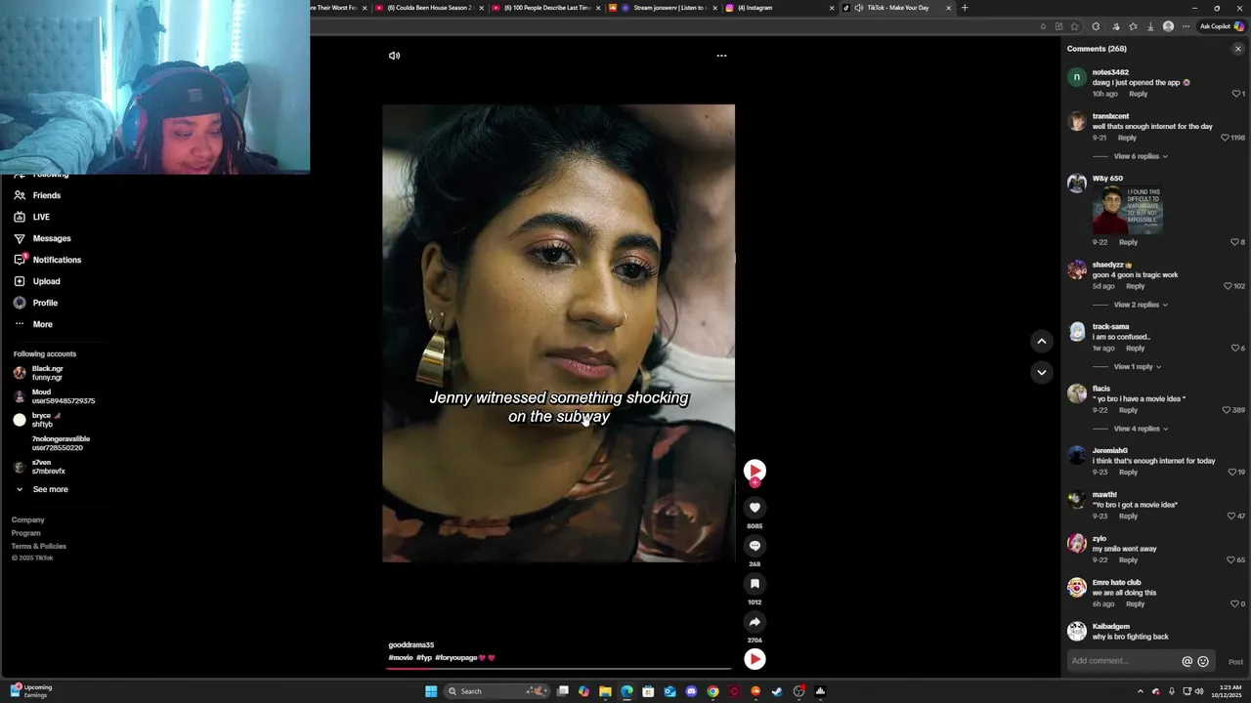Like the shaedyzz comment
The image size is (1251, 703).
[1228, 286]
